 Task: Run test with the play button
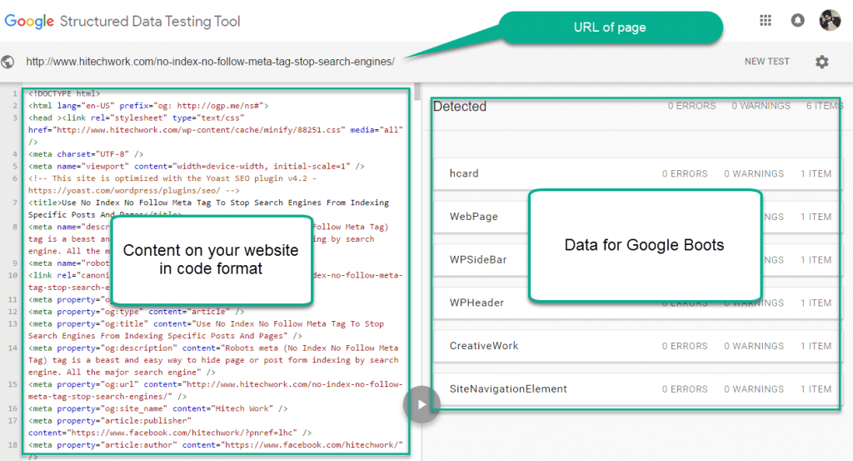(422, 404)
